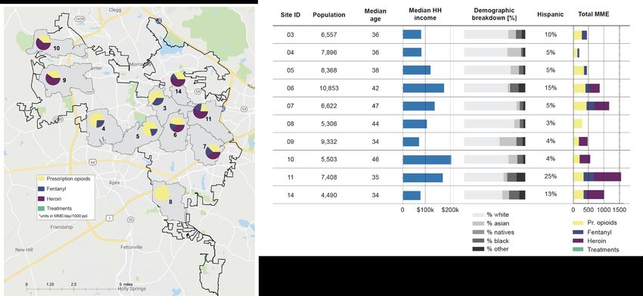Click the Median HH income column header
Image resolution: width=643 pixels, height=296 pixels.
click(422, 14)
